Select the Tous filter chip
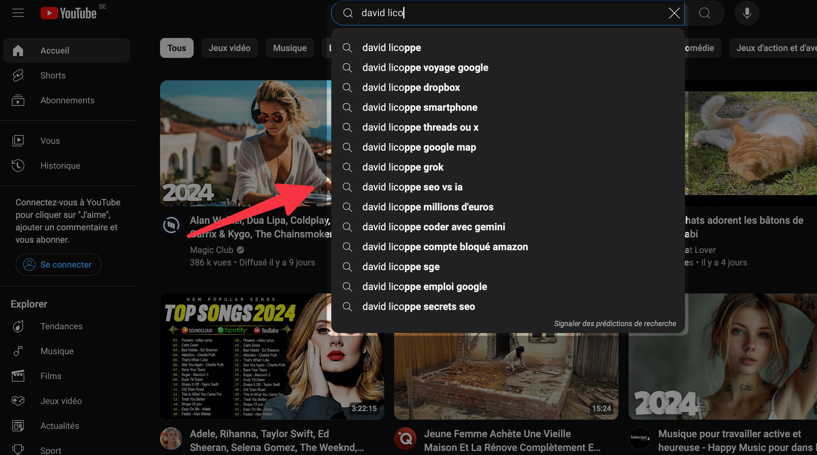817x455 pixels. (x=177, y=48)
